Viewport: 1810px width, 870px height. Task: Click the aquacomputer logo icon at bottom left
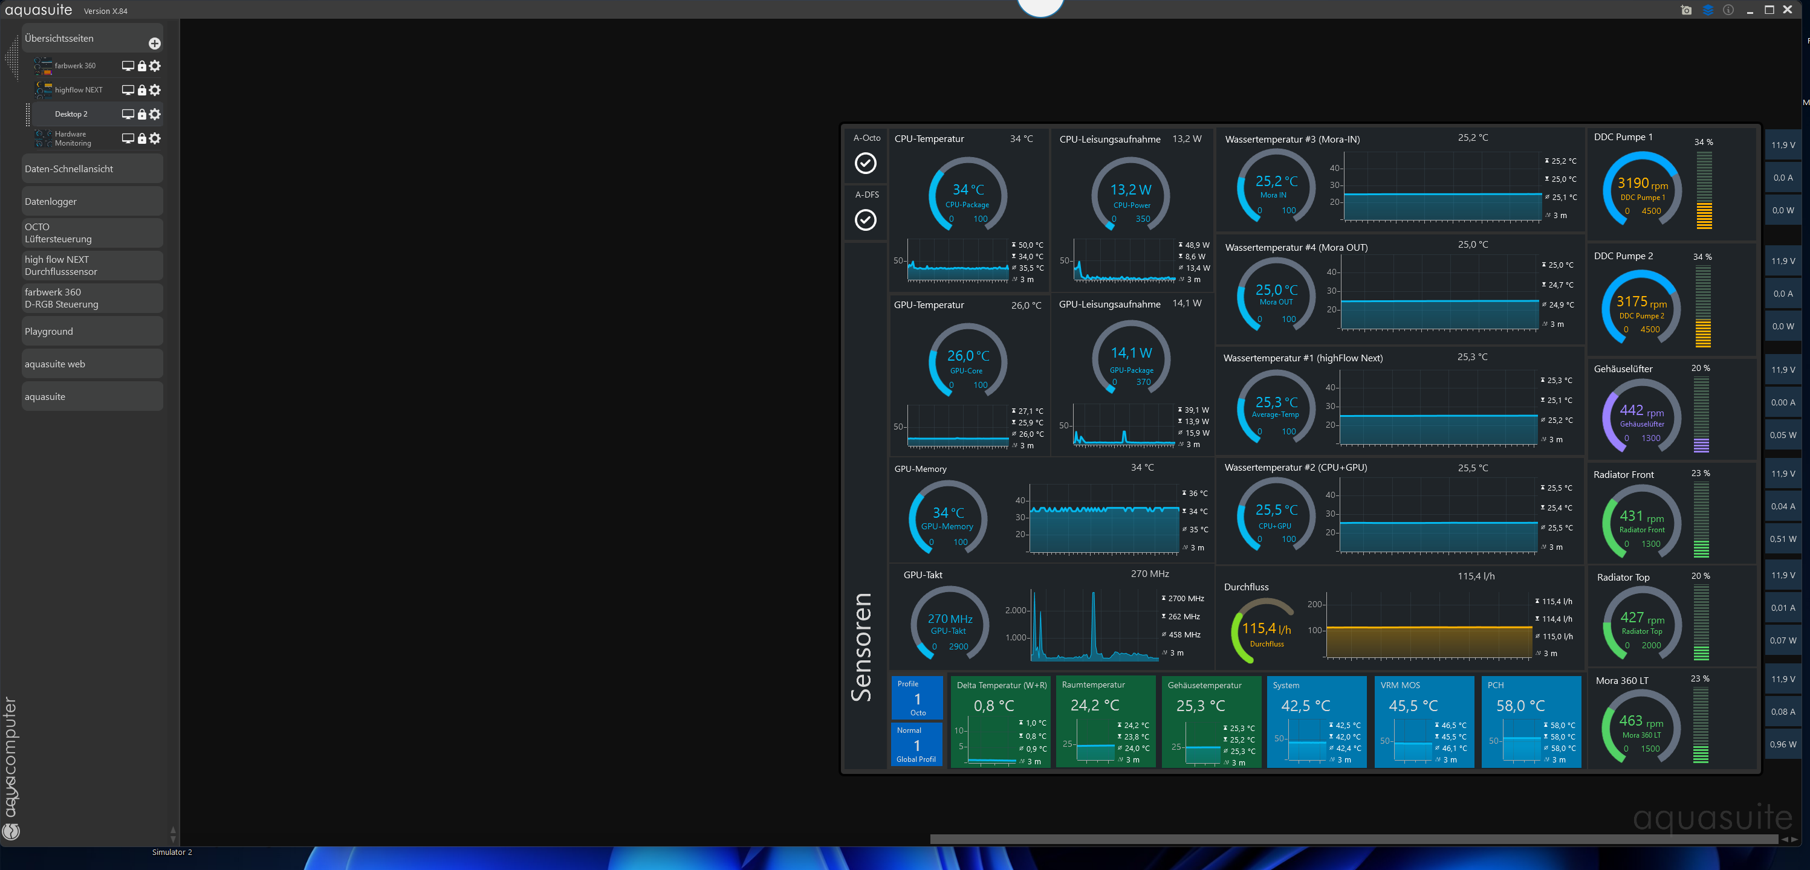coord(10,831)
